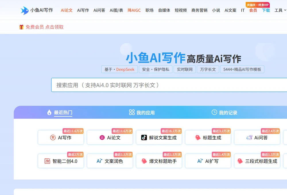The width and height of the screenshot is (287, 195).
Task: Click the tag icon on 爆文标题助手 card
Action: [x=144, y=161]
